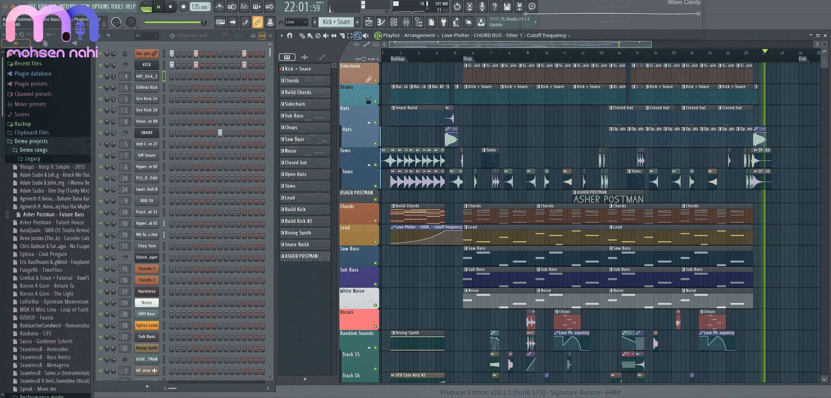Mute the KICK channel green light

[100, 65]
